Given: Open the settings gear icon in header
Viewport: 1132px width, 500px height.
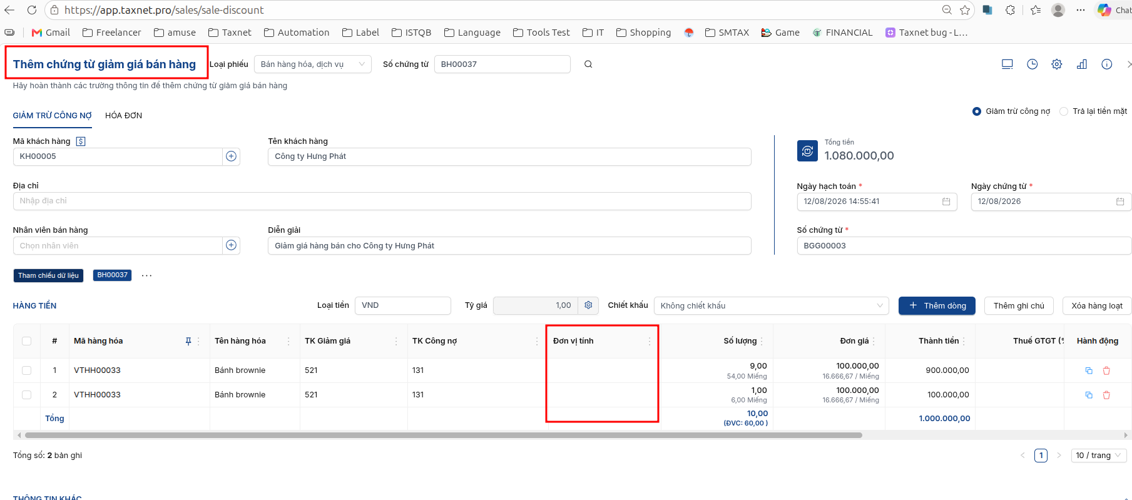Looking at the screenshot, I should click(x=1057, y=64).
